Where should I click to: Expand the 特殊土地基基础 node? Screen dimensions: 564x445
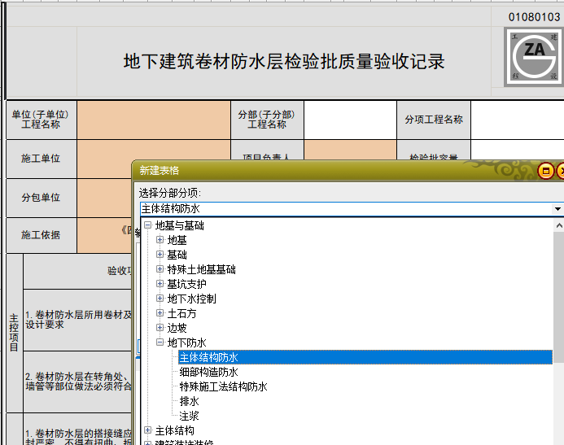160,269
